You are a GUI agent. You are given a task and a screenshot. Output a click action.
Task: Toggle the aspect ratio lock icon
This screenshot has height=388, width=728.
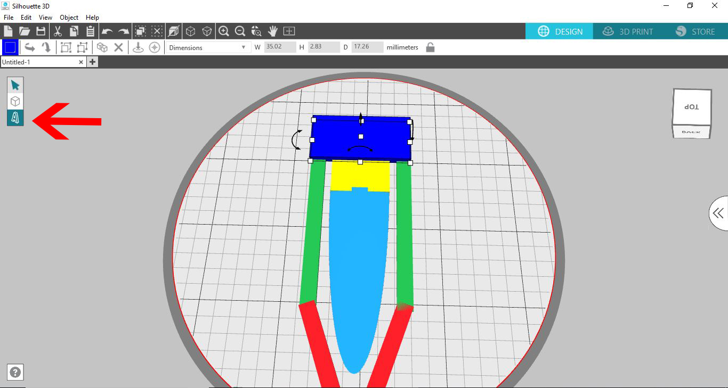pos(430,47)
